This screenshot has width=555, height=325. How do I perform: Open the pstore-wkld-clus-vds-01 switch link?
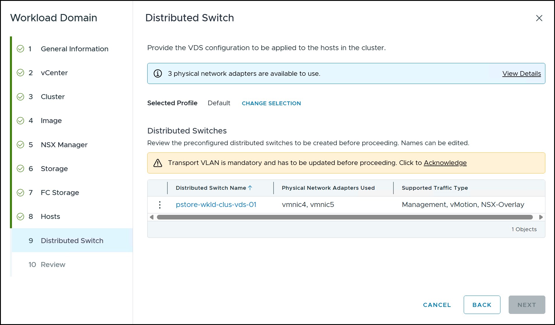tap(216, 205)
